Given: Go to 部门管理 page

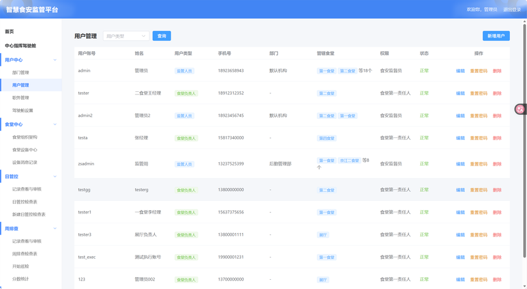Looking at the screenshot, I should 20,72.
